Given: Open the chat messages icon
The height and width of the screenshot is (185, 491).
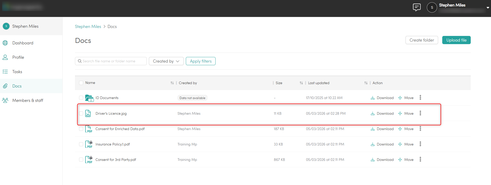Looking at the screenshot, I should click(417, 7).
